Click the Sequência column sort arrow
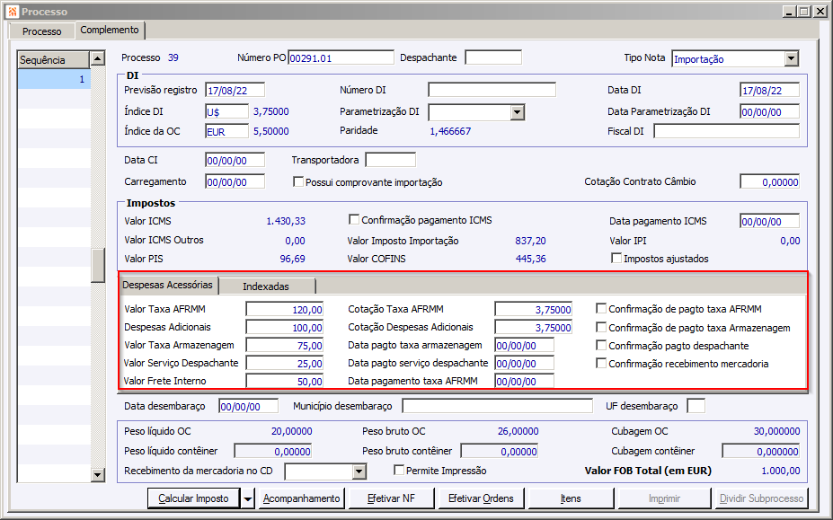 point(97,60)
